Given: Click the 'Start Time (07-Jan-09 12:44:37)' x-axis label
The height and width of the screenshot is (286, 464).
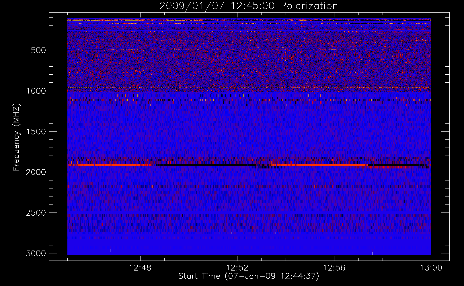Looking at the screenshot, I should 249,276.
